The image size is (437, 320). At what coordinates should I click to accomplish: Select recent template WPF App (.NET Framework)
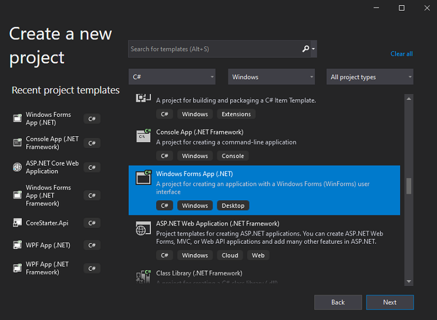[47, 268]
